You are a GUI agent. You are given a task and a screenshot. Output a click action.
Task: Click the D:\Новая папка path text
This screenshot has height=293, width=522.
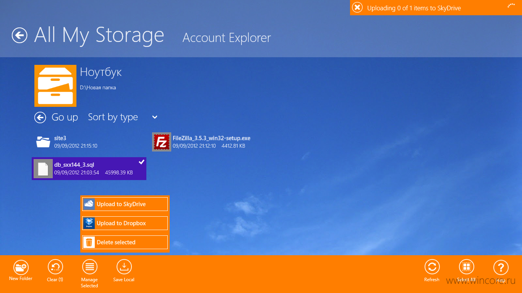click(x=98, y=87)
